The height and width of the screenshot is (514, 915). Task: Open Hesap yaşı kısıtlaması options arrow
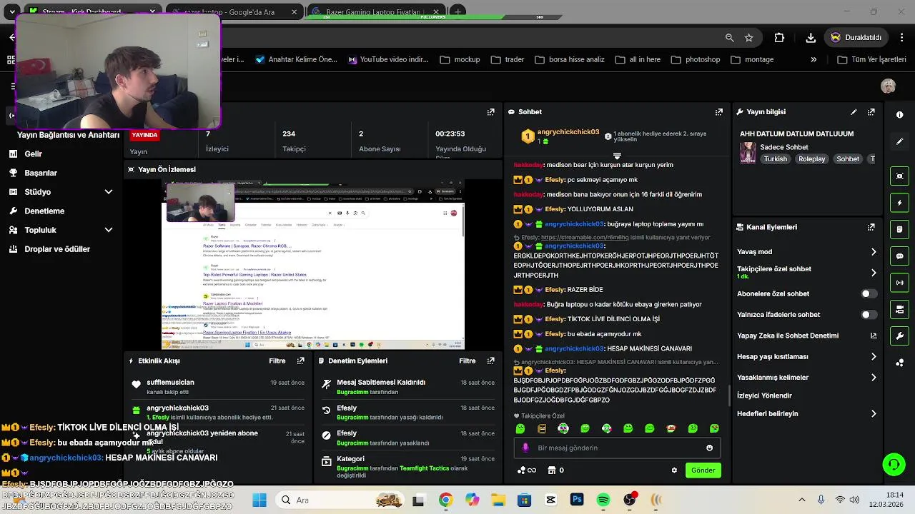874,357
